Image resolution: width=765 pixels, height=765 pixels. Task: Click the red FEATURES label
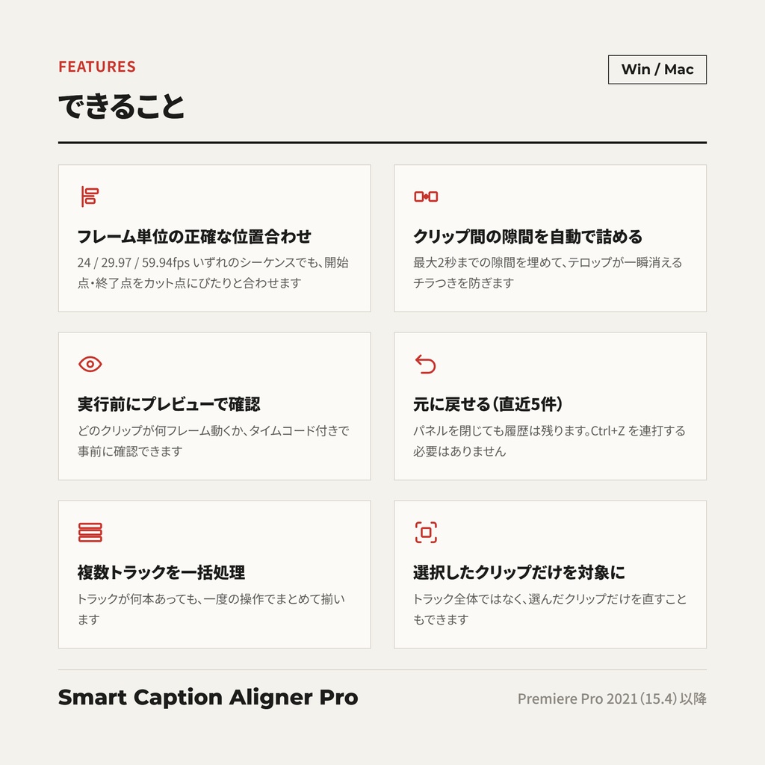[97, 66]
